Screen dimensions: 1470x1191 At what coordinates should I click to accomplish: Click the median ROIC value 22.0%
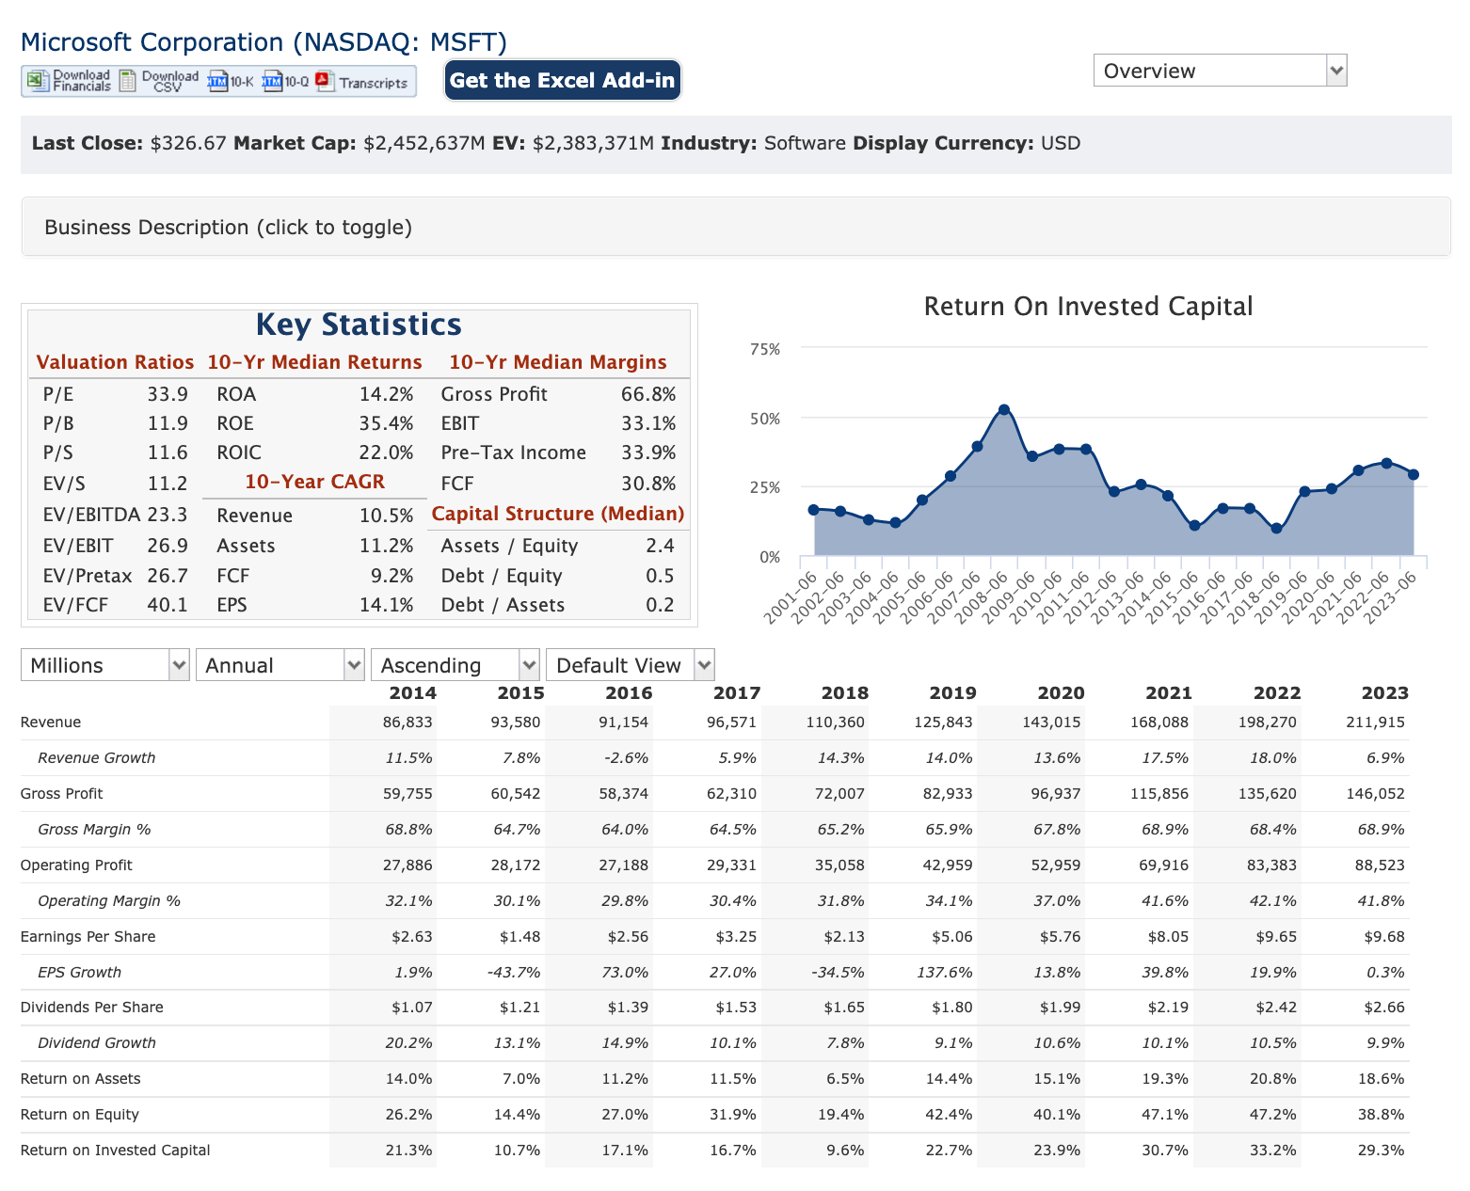[x=387, y=453]
